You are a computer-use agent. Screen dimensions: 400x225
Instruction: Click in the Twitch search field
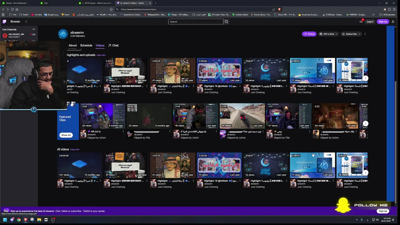coord(196,22)
